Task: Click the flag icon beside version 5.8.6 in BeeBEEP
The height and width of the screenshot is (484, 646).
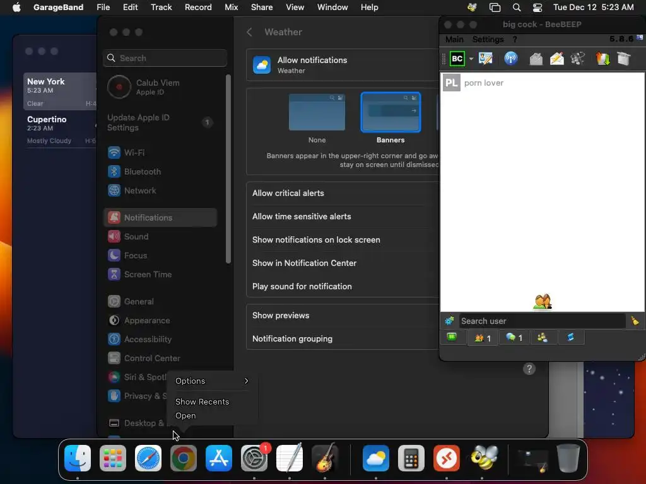Action: tap(640, 37)
